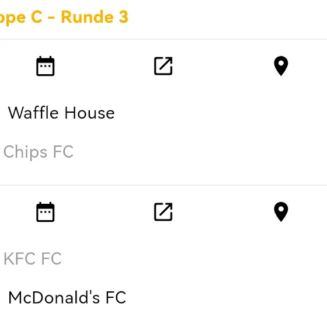
Task: Share the Chips FC match externally
Action: pyautogui.click(x=163, y=66)
